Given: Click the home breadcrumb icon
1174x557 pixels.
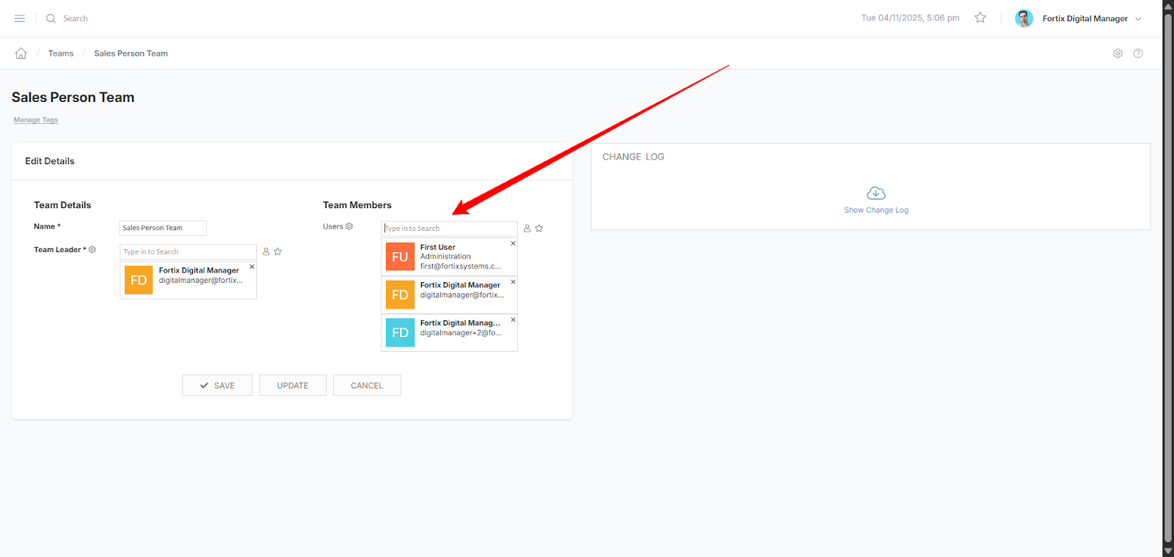Looking at the screenshot, I should (x=21, y=54).
